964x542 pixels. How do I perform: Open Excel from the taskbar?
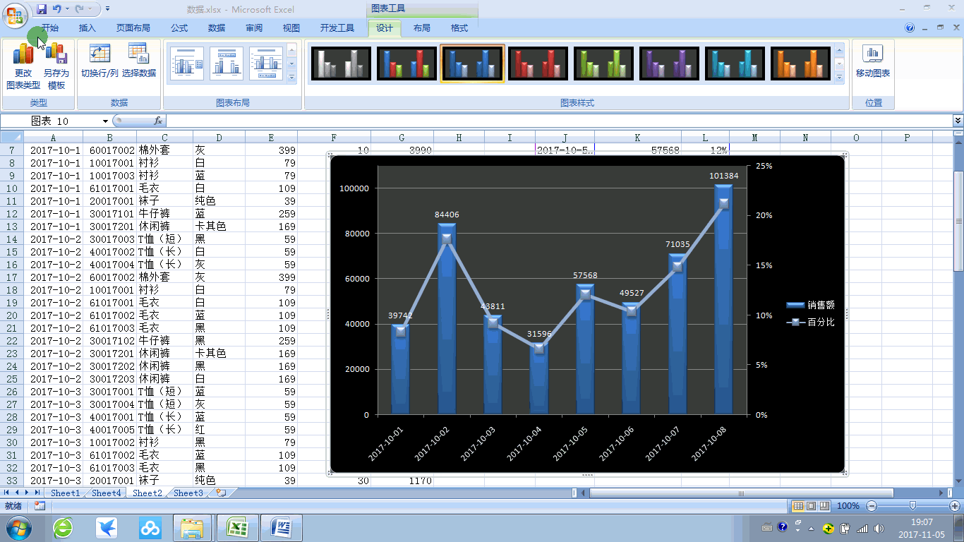point(238,527)
